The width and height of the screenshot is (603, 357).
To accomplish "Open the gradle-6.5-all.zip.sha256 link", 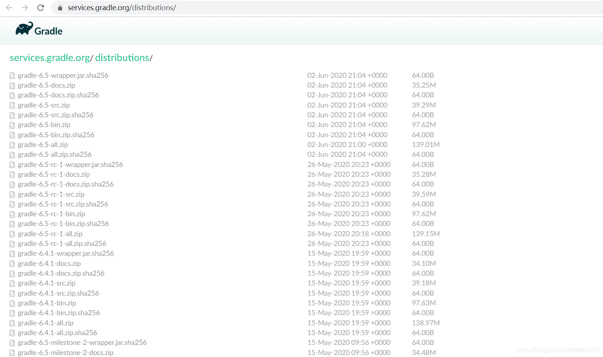I will point(54,154).
